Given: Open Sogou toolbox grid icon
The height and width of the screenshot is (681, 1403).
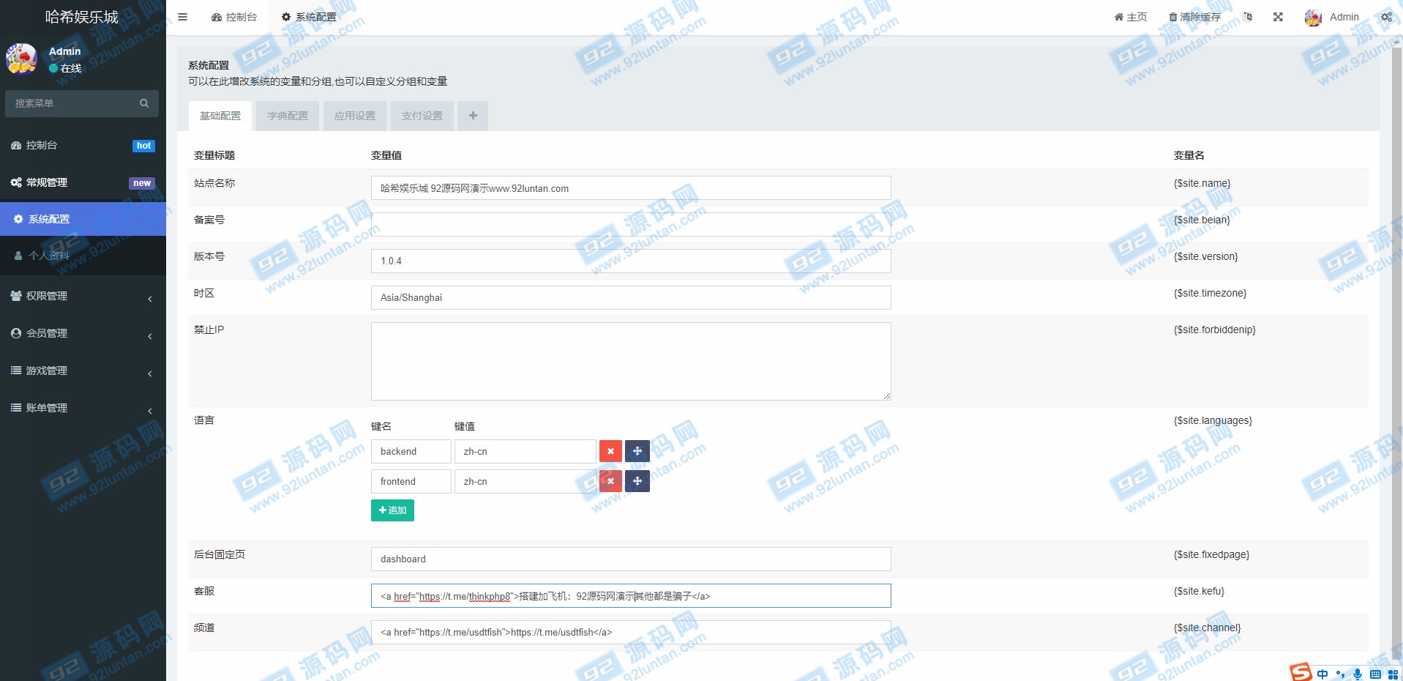Looking at the screenshot, I should point(1393,674).
